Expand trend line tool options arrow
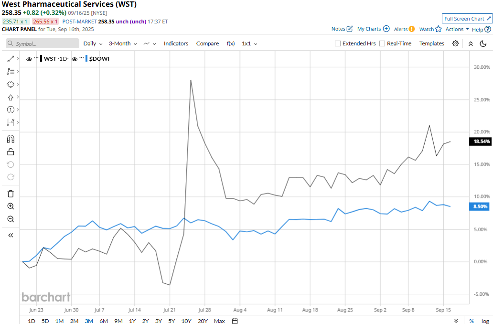The width and height of the screenshot is (493, 324). coord(18,59)
